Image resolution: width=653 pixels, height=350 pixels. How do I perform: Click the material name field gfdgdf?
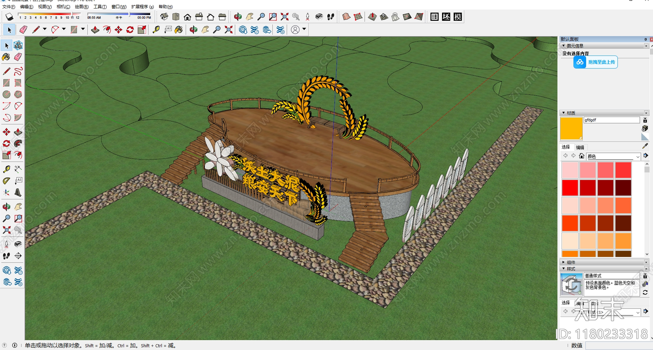[611, 120]
